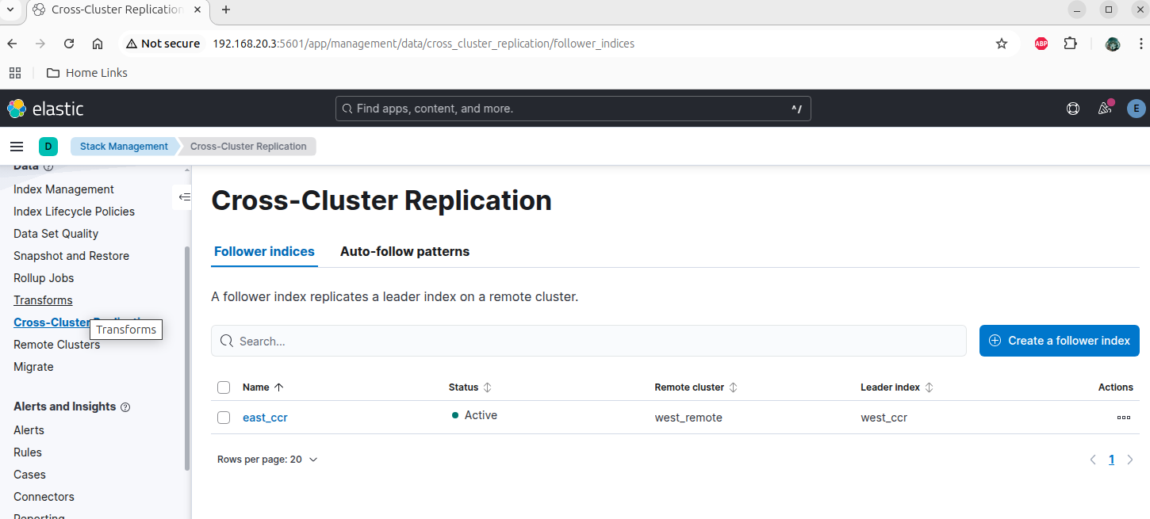This screenshot has height=519, width=1150.
Task: Click the Active status cell
Action: [474, 415]
